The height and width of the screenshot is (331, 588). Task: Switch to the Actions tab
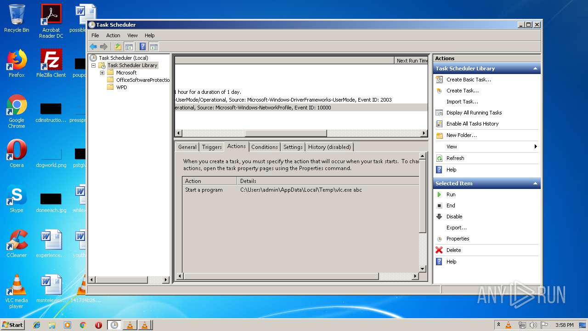237,146
